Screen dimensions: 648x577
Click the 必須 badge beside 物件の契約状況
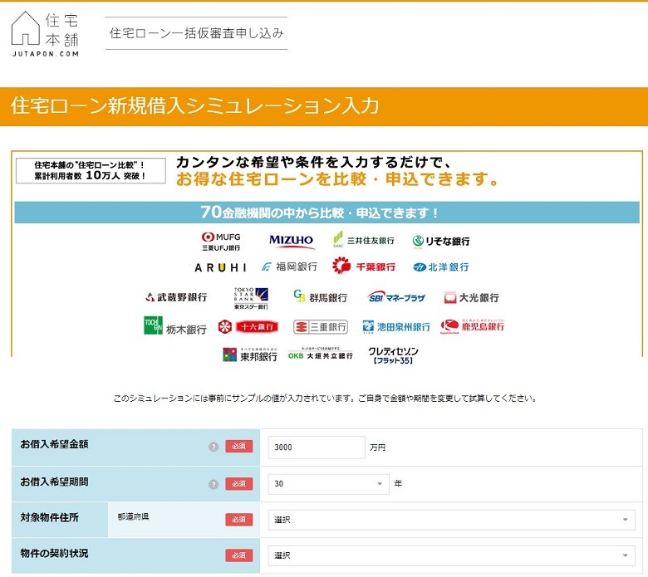coord(239,555)
